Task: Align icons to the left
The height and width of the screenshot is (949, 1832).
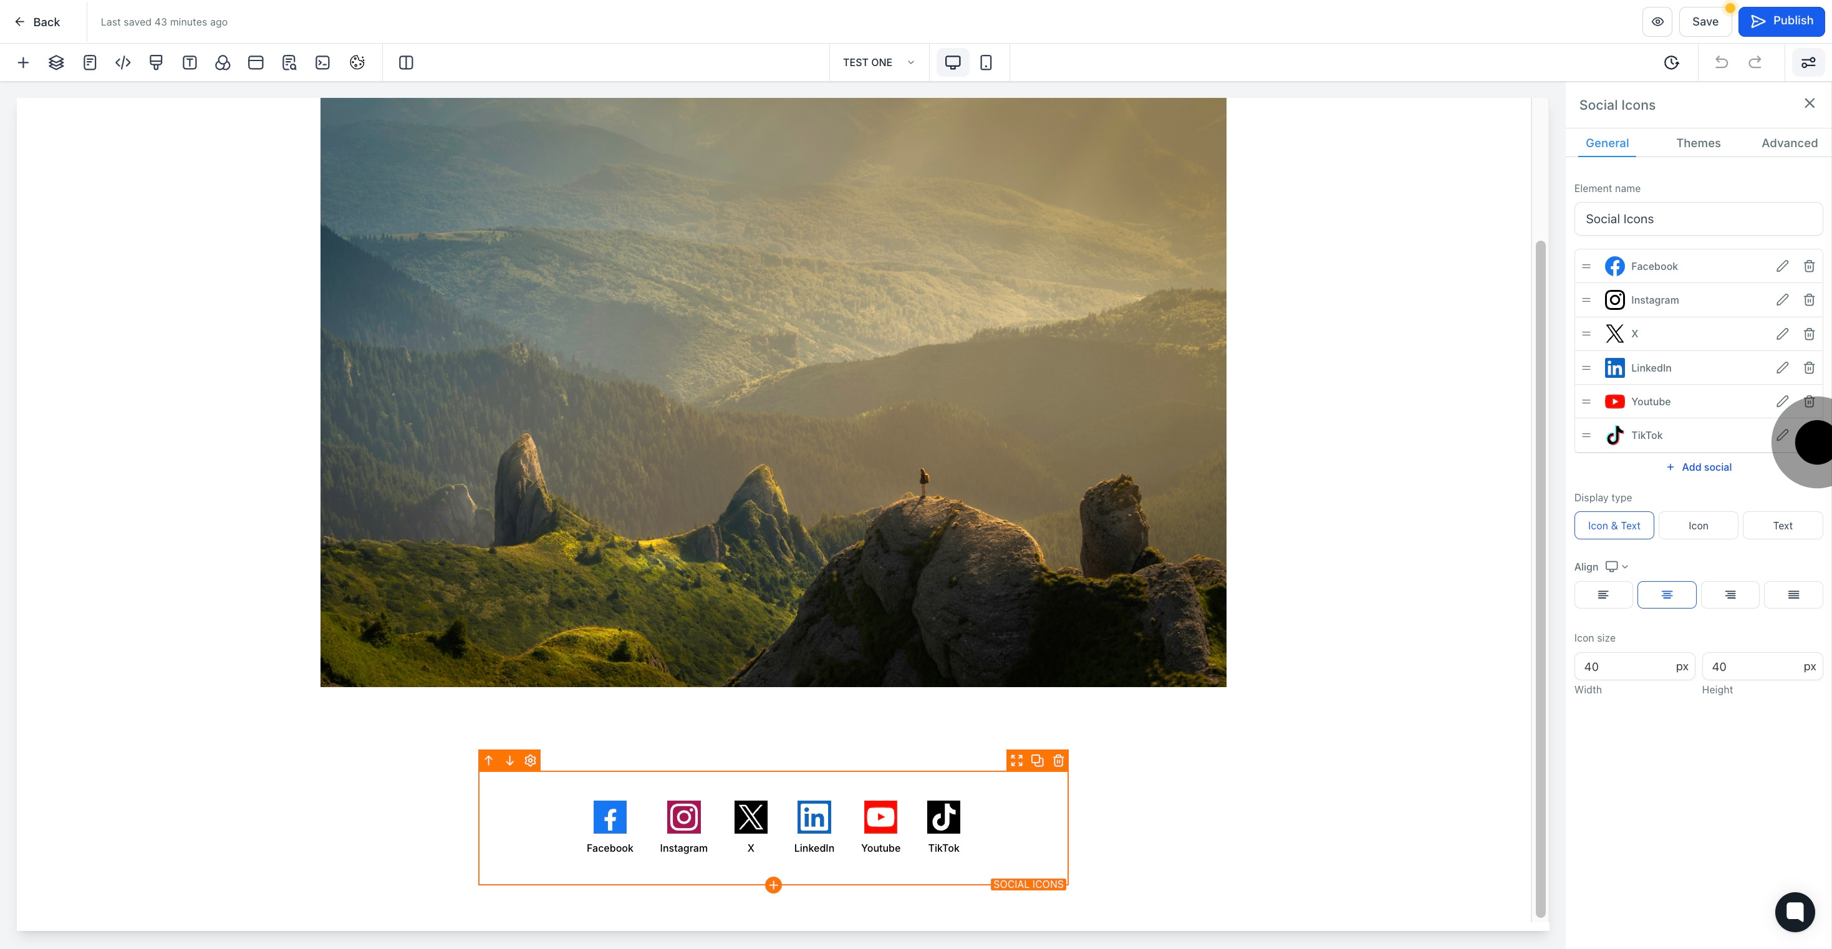Action: pyautogui.click(x=1603, y=595)
